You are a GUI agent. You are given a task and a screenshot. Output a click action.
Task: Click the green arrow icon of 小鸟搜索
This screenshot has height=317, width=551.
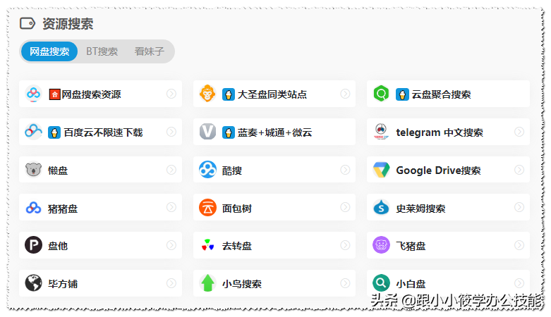click(207, 283)
